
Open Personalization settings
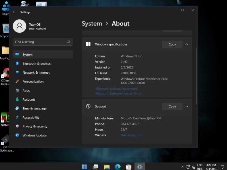coord(43,82)
